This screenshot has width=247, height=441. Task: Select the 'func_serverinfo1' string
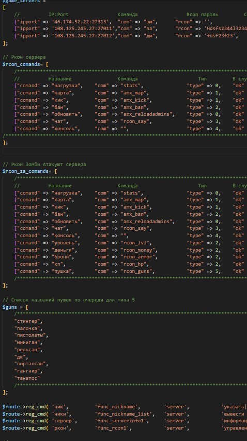120,421
